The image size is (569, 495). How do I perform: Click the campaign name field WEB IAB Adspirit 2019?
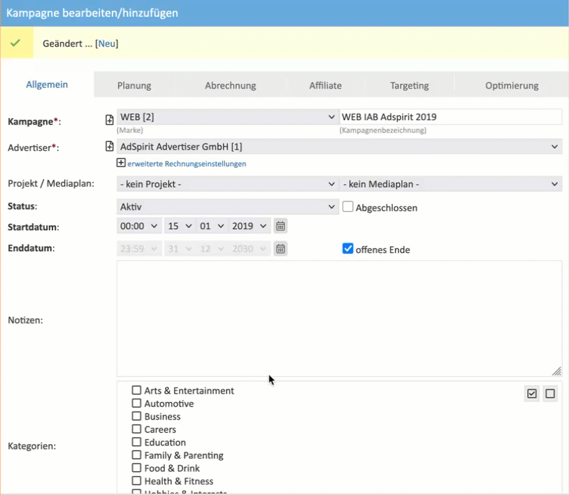[451, 117]
